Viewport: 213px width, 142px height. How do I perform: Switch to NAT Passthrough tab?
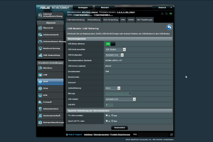point(145,20)
